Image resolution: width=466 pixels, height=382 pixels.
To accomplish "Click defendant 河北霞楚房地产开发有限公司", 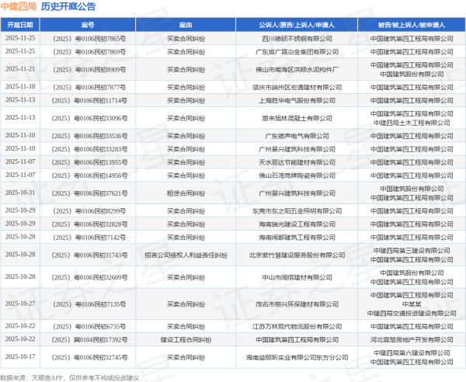I will click(x=411, y=339).
